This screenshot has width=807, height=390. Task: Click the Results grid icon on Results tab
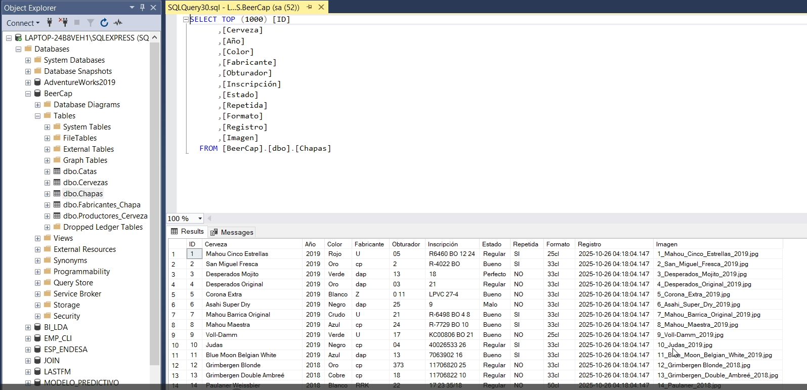coord(175,231)
